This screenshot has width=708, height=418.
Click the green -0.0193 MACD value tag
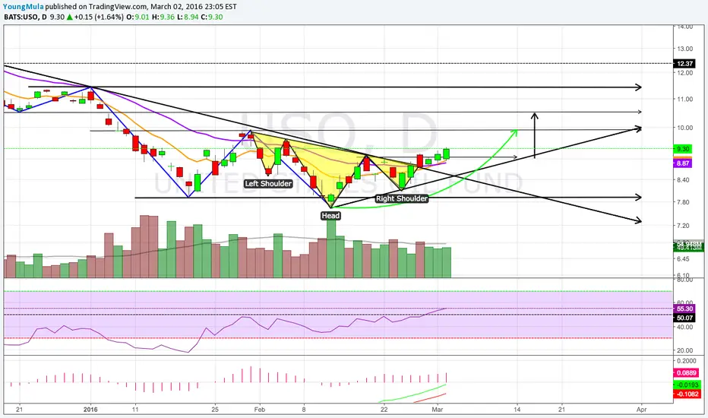tap(687, 385)
